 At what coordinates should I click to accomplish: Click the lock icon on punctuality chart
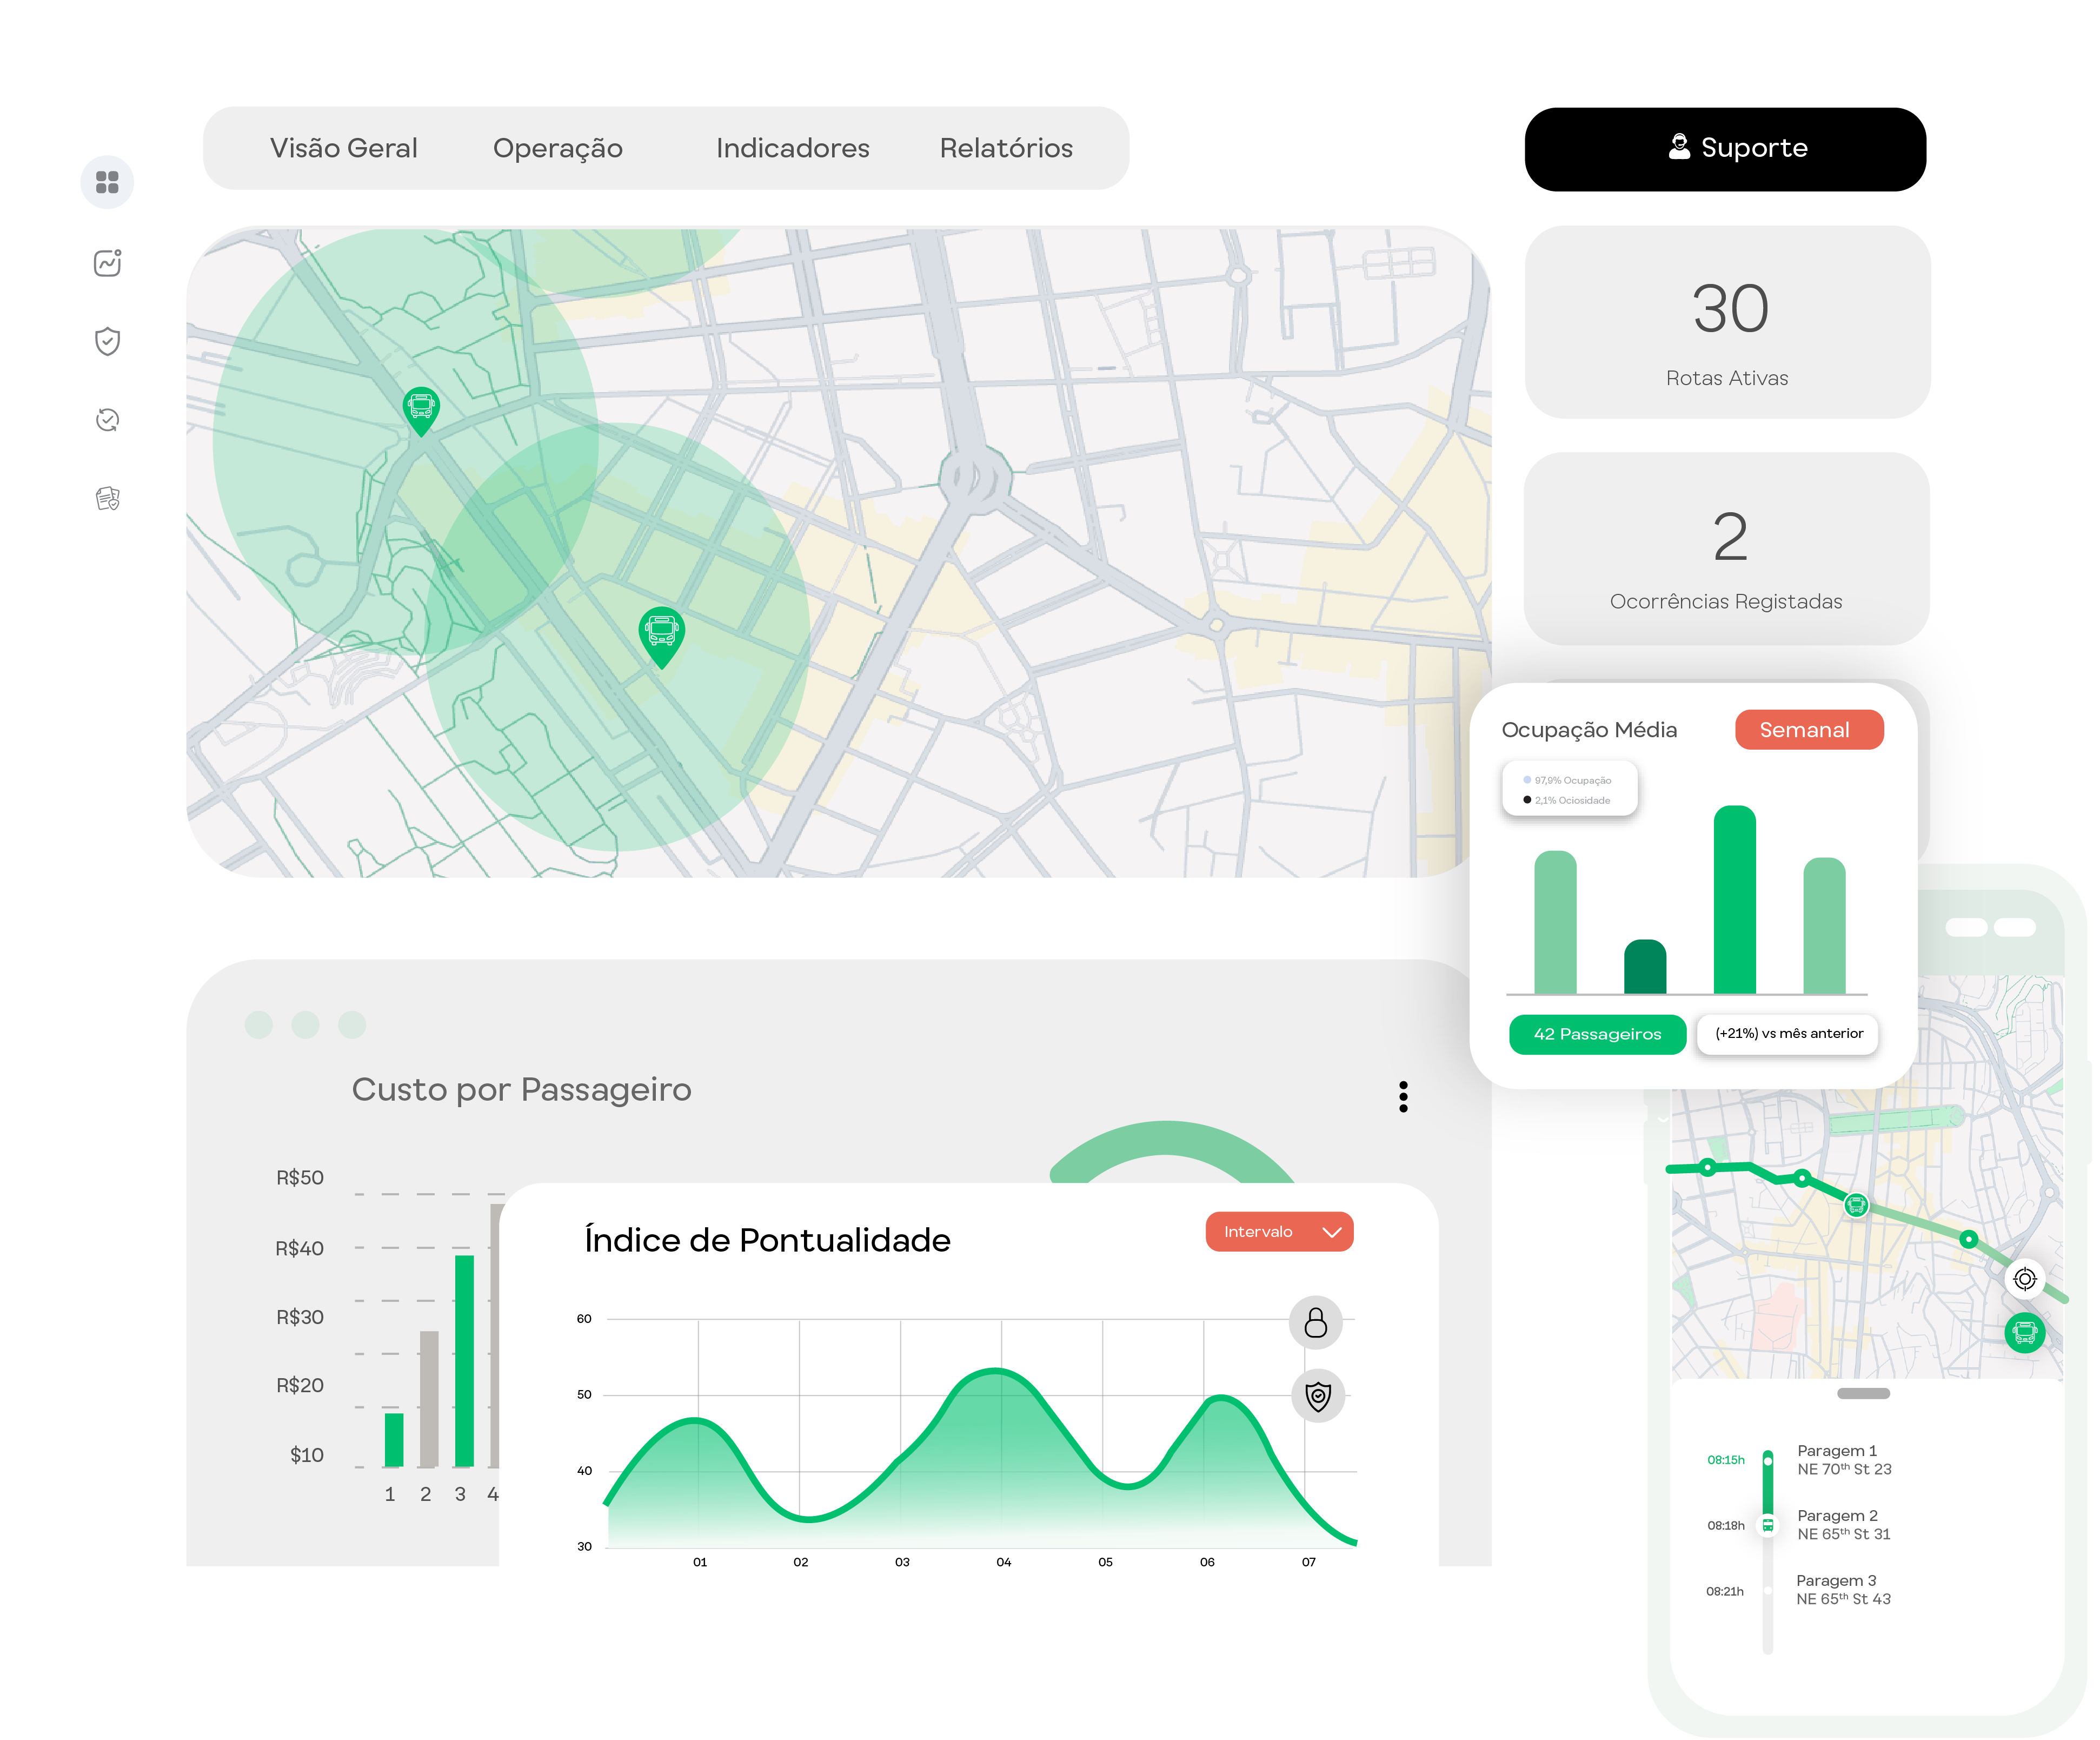1316,1323
